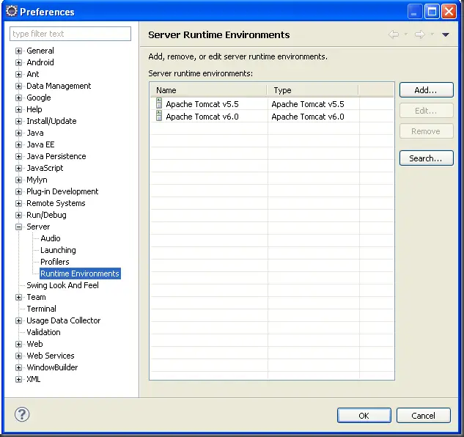Click the filter text input field

[x=70, y=34]
